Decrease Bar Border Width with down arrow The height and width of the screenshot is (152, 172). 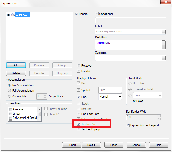coord(159,119)
